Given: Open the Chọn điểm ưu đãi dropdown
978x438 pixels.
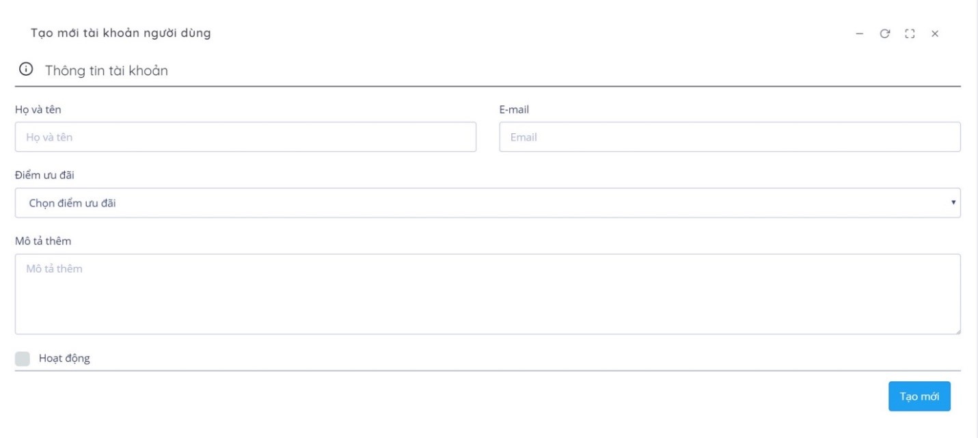Looking at the screenshot, I should pos(487,203).
